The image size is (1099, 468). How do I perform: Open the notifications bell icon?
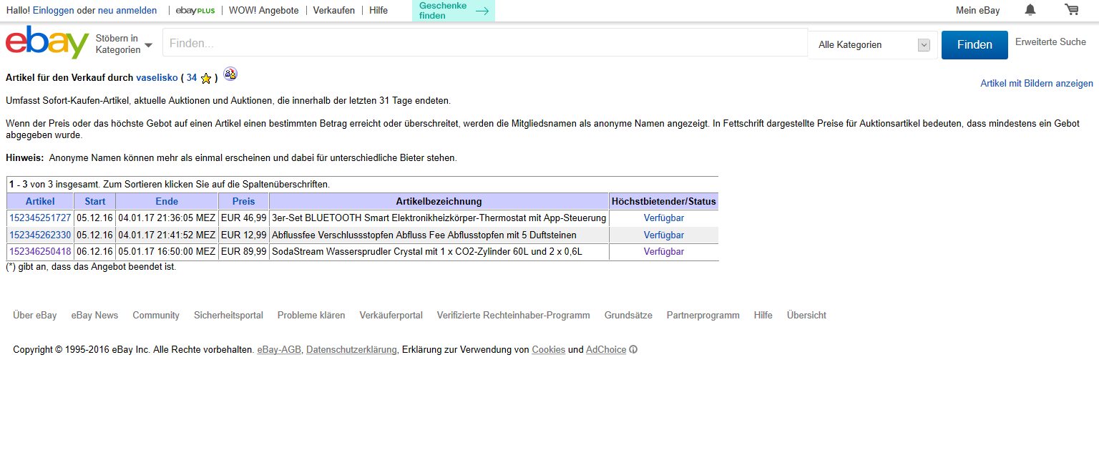click(1030, 10)
